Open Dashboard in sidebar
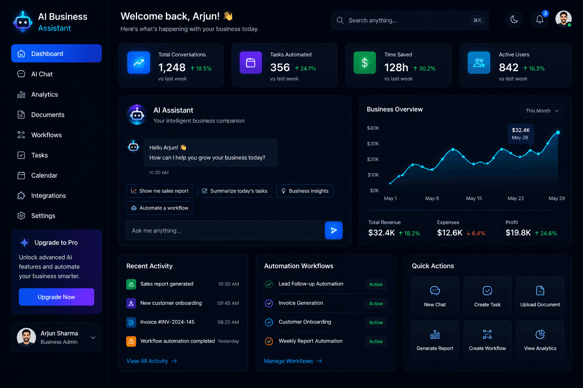 [56, 53]
